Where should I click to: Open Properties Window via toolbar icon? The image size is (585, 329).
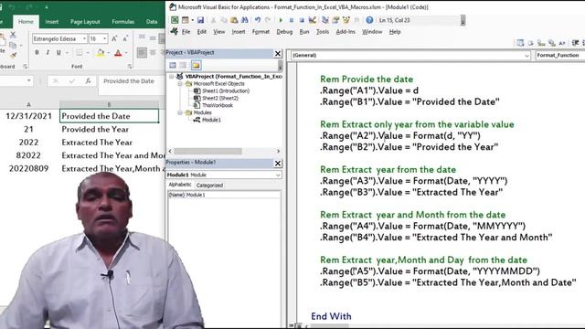[335, 20]
